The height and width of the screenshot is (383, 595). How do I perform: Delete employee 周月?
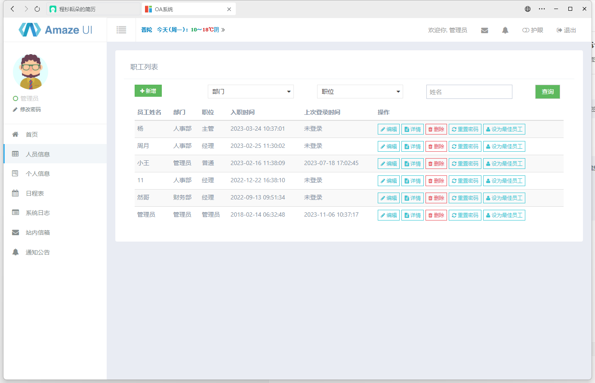436,147
